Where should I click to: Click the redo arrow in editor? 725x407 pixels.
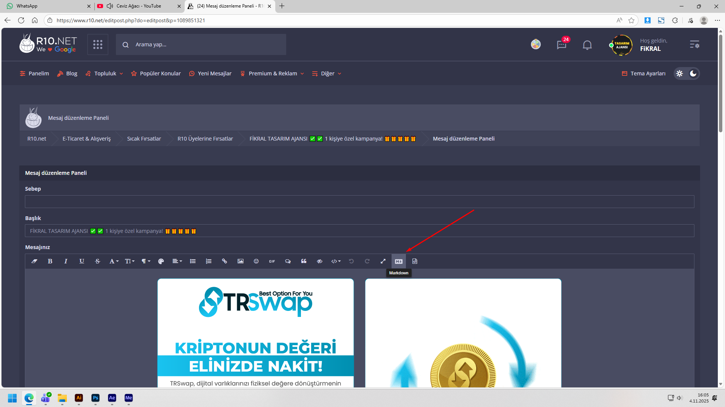pos(367,261)
